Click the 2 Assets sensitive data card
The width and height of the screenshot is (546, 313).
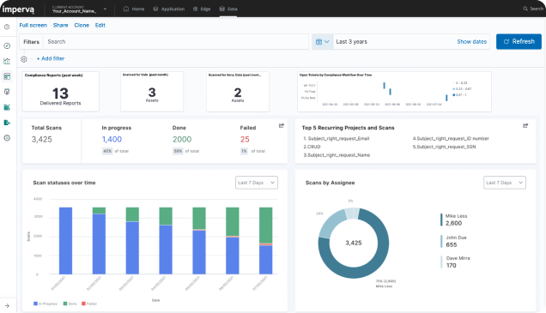238,92
